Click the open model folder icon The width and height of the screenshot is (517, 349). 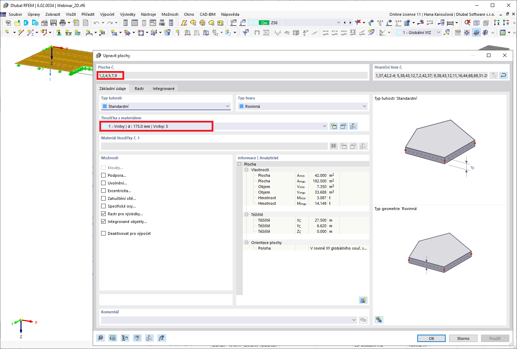(x=17, y=23)
